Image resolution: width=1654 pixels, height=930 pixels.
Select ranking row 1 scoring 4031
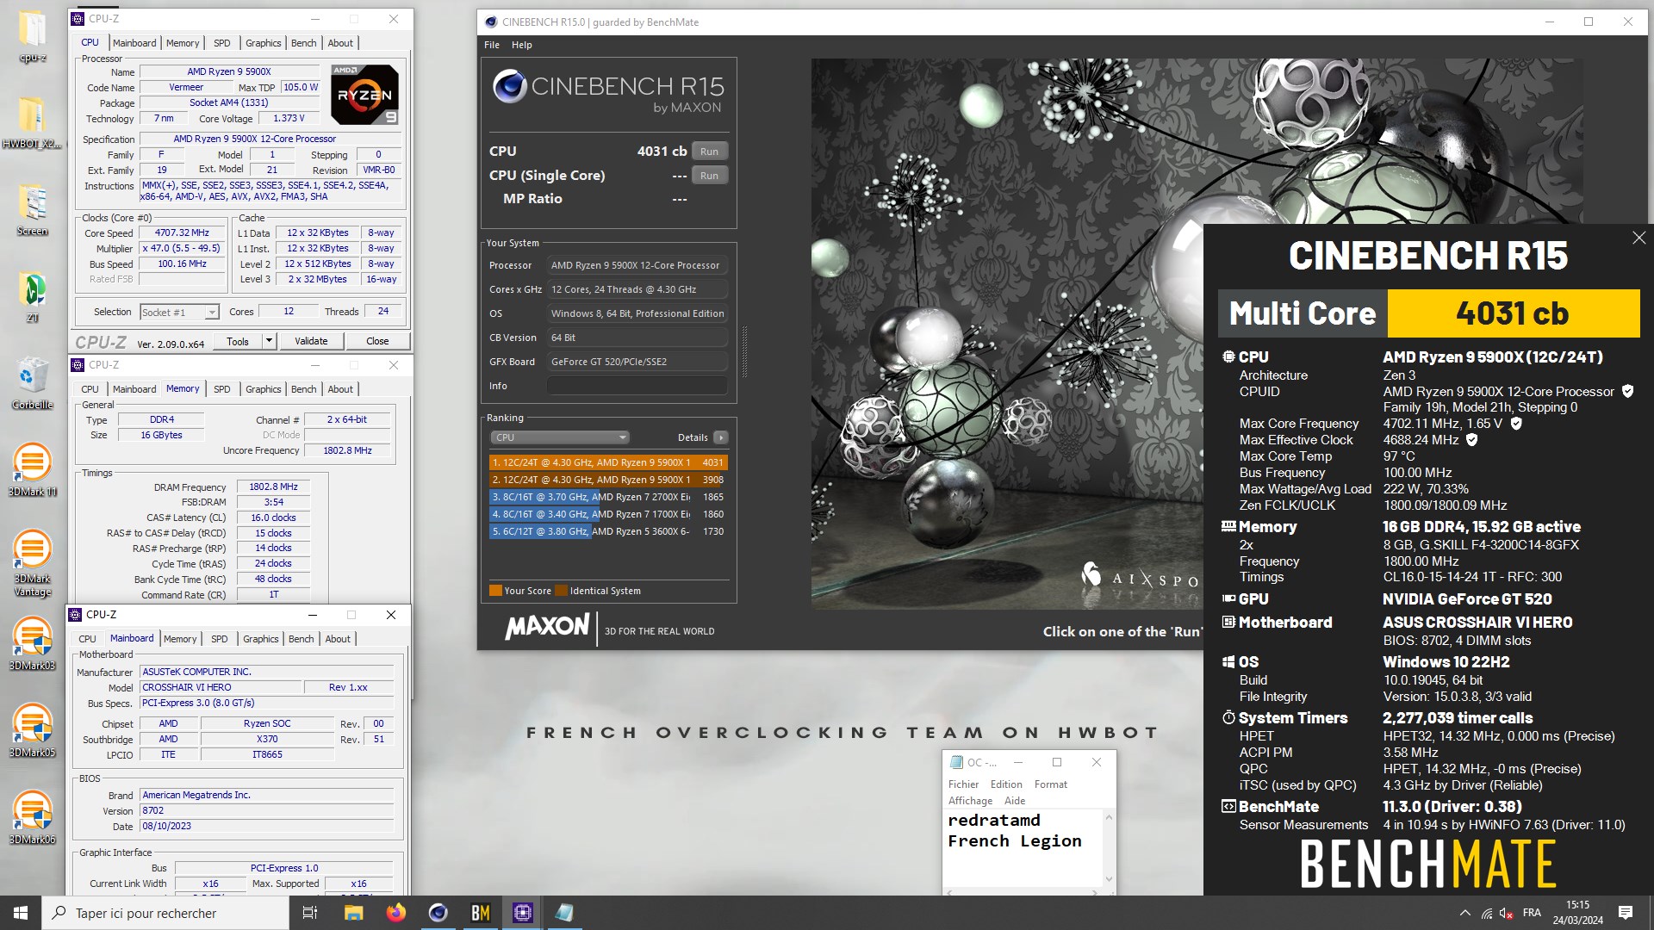click(x=608, y=462)
